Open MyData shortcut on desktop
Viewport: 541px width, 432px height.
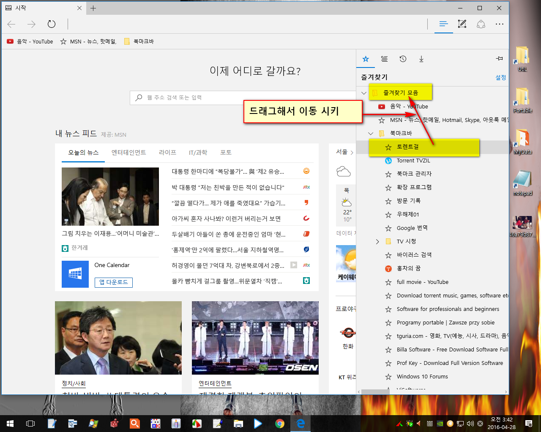[522, 142]
